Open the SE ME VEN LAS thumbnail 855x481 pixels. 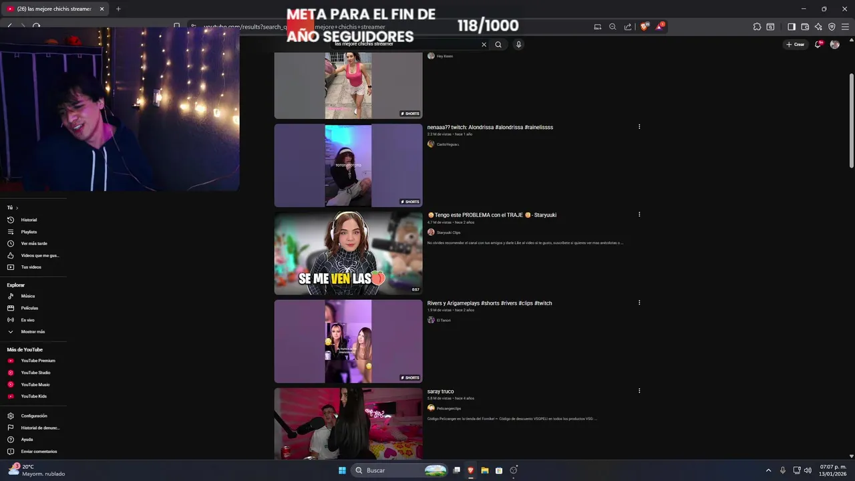click(348, 253)
